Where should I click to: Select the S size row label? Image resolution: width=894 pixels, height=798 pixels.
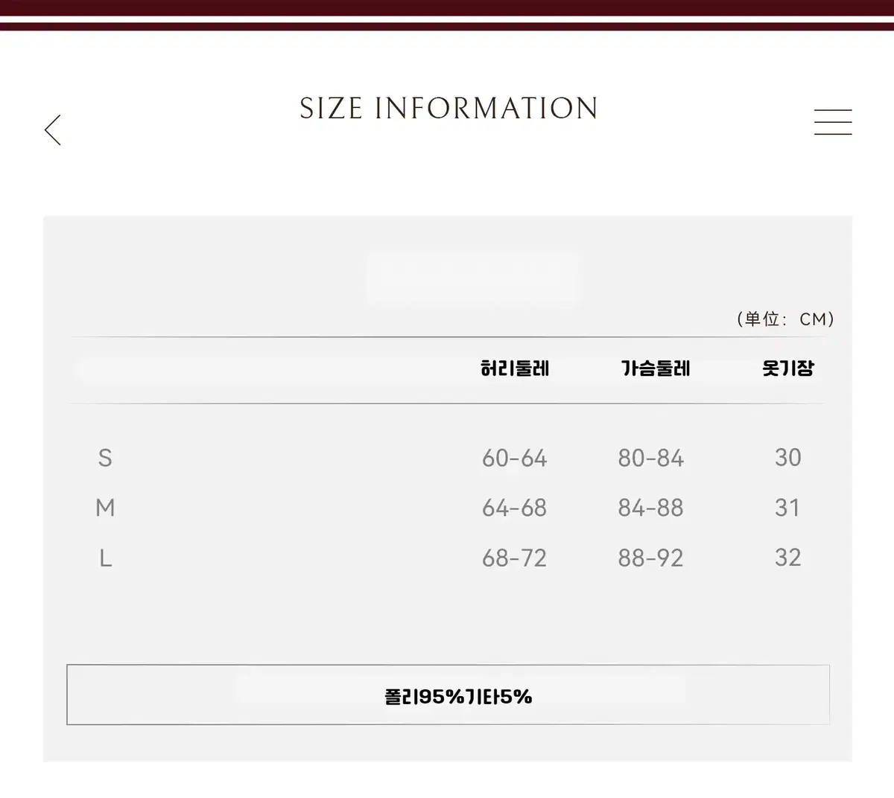click(105, 458)
